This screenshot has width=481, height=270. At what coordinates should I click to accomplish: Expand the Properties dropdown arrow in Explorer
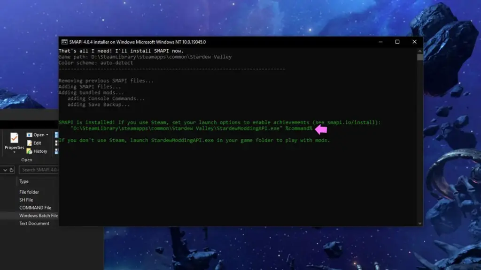(14, 152)
